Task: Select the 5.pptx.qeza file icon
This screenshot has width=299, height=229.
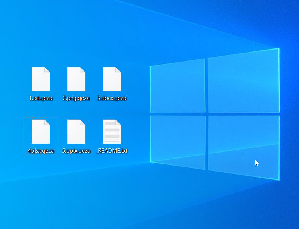Action: click(x=76, y=131)
